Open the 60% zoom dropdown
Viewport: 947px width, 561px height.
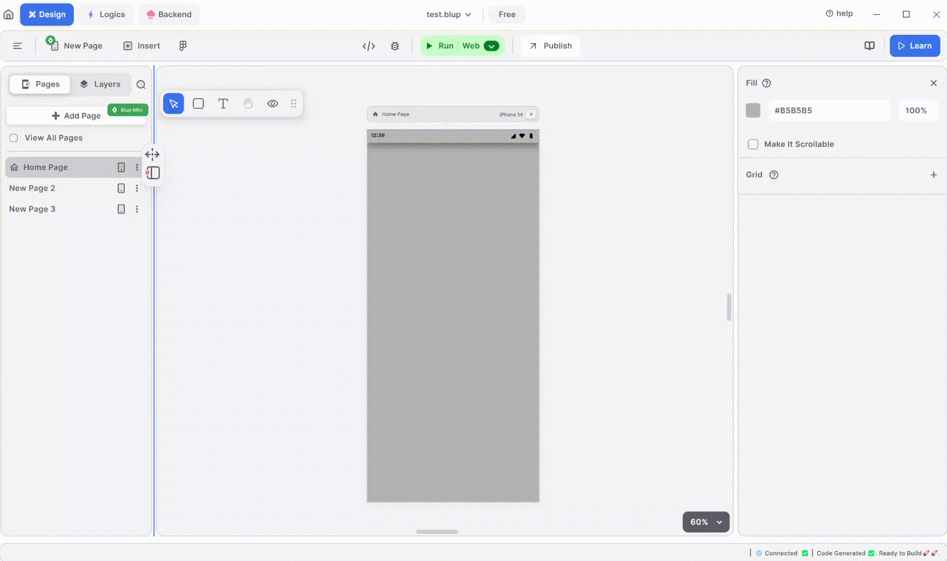tap(706, 522)
